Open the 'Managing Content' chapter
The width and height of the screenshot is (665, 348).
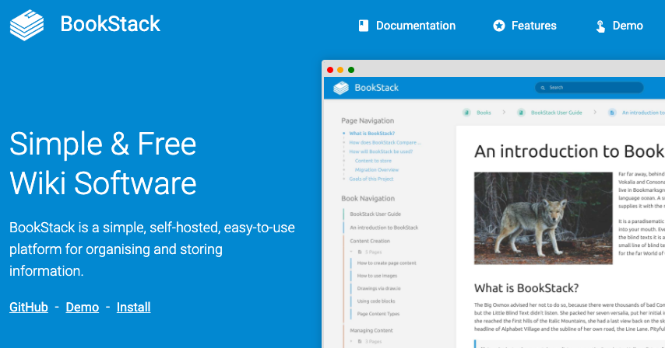pyautogui.click(x=371, y=331)
